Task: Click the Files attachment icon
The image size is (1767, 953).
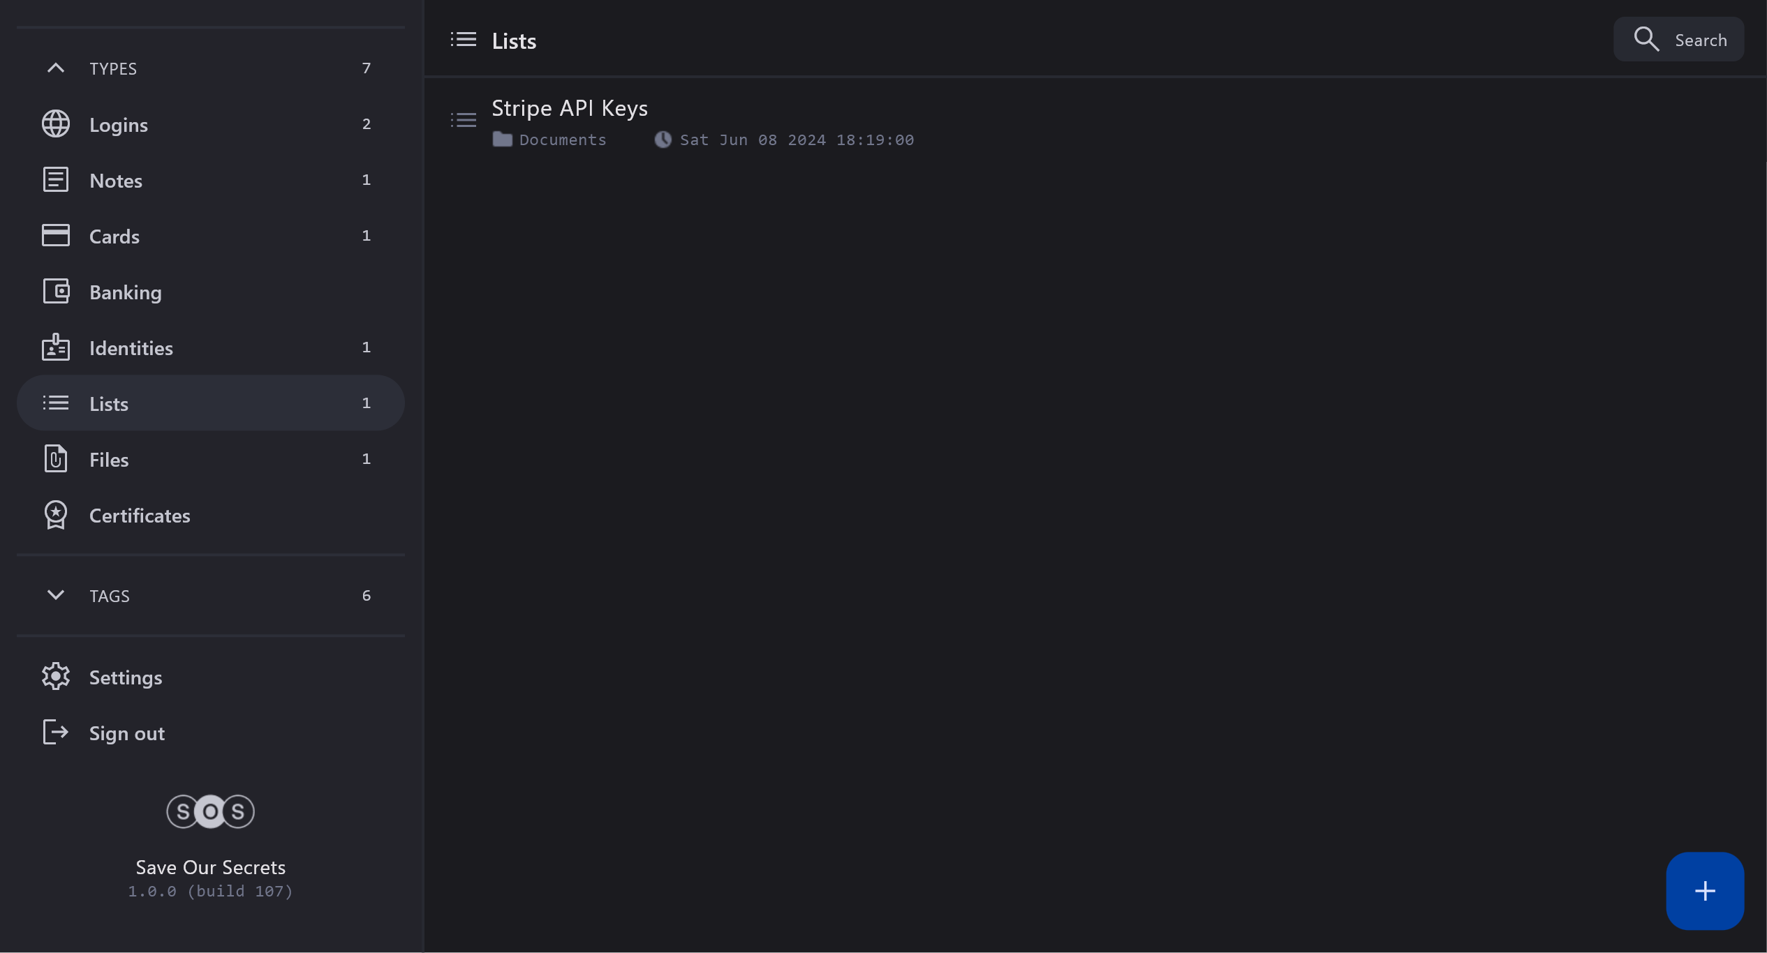Action: click(56, 459)
